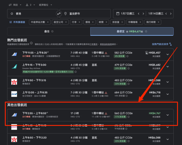Go to next return date after 1月14日
Viewport: 182px width, 145px height.
point(171,14)
